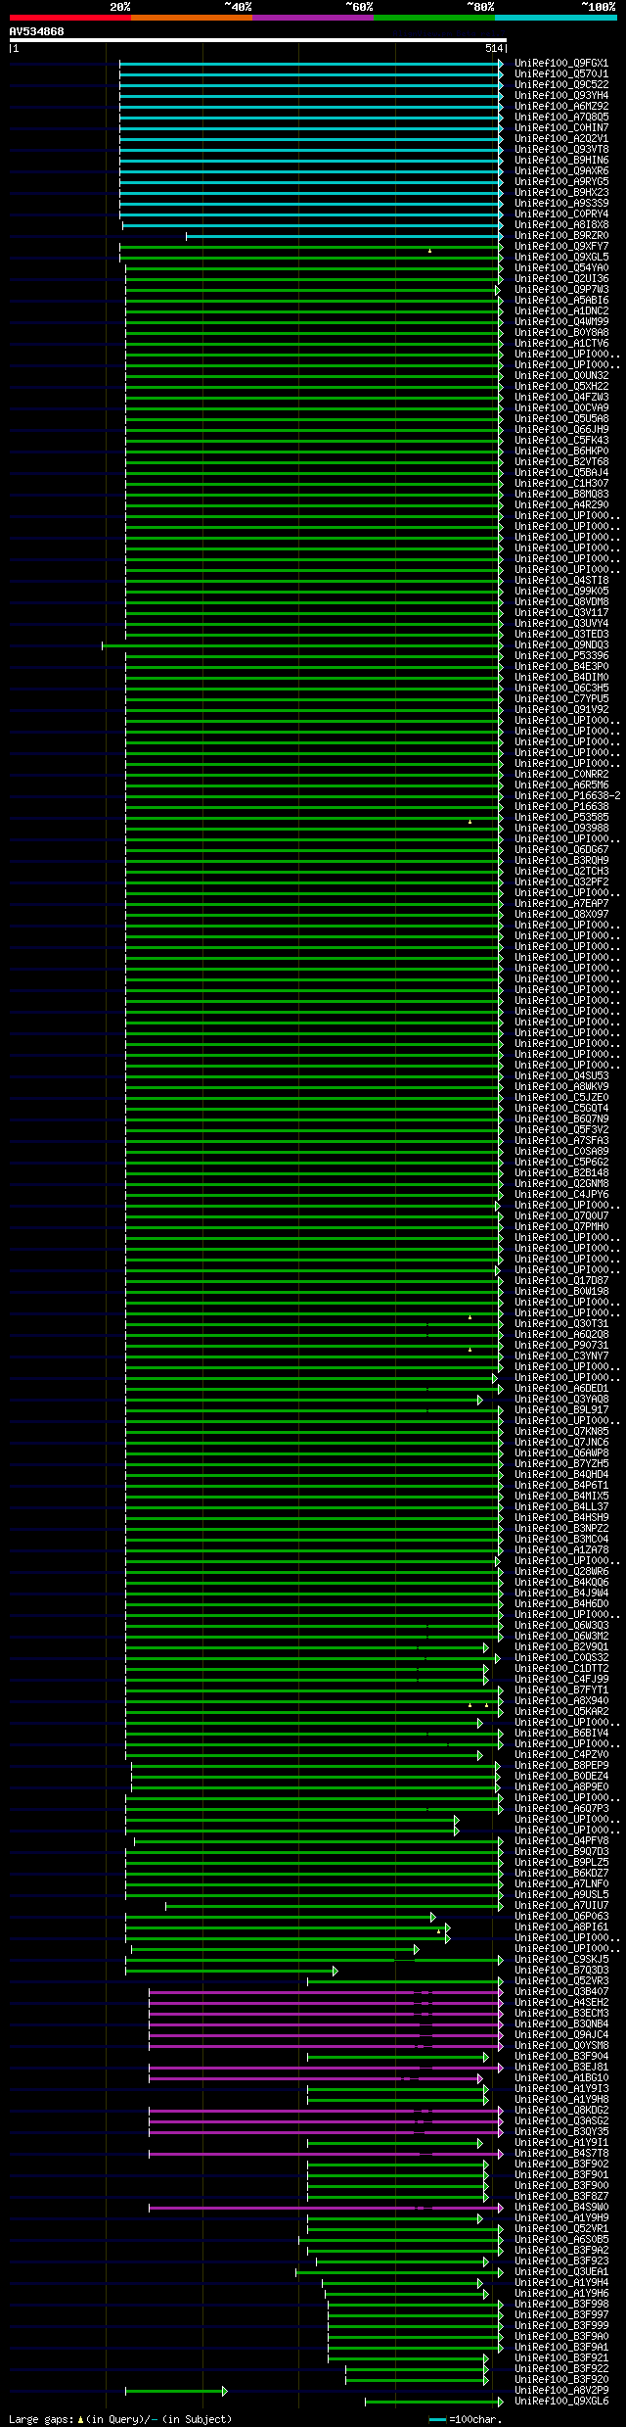Select UniRef100_C0HIN7 label
The image size is (626, 2427).
point(561,128)
